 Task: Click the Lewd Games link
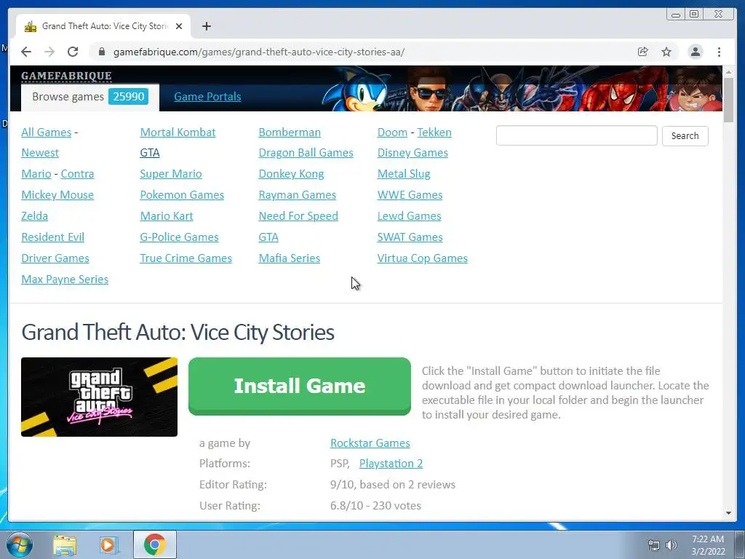pos(409,215)
